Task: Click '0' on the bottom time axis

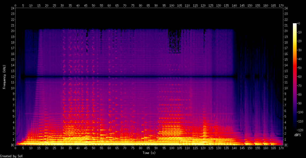Action: coord(16,148)
